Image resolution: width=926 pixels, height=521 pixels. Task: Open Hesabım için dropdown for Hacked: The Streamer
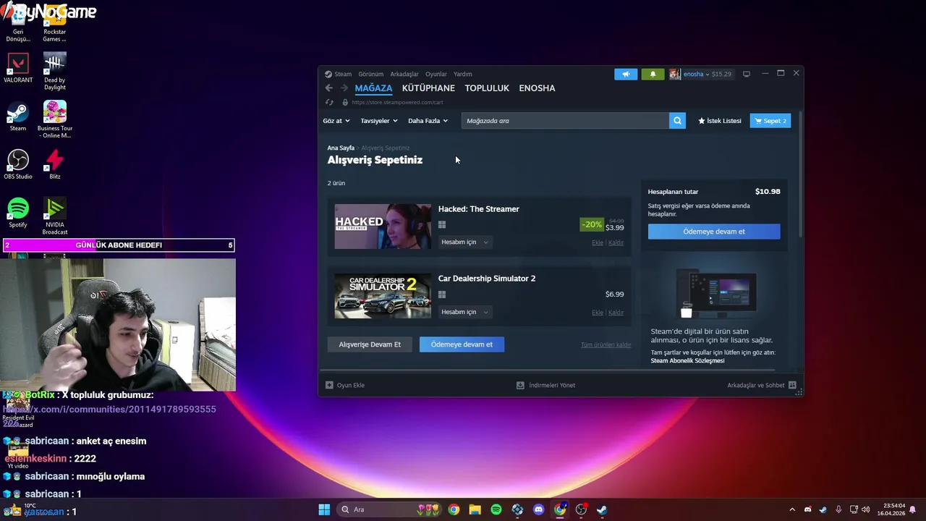[x=465, y=242]
